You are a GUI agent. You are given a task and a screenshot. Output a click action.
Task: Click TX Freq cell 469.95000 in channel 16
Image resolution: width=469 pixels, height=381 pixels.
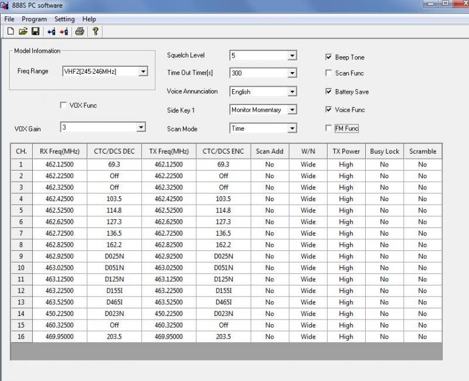(x=169, y=336)
